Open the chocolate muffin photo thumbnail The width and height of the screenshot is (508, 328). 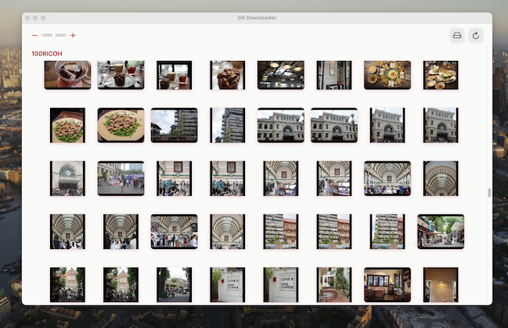pos(227,75)
